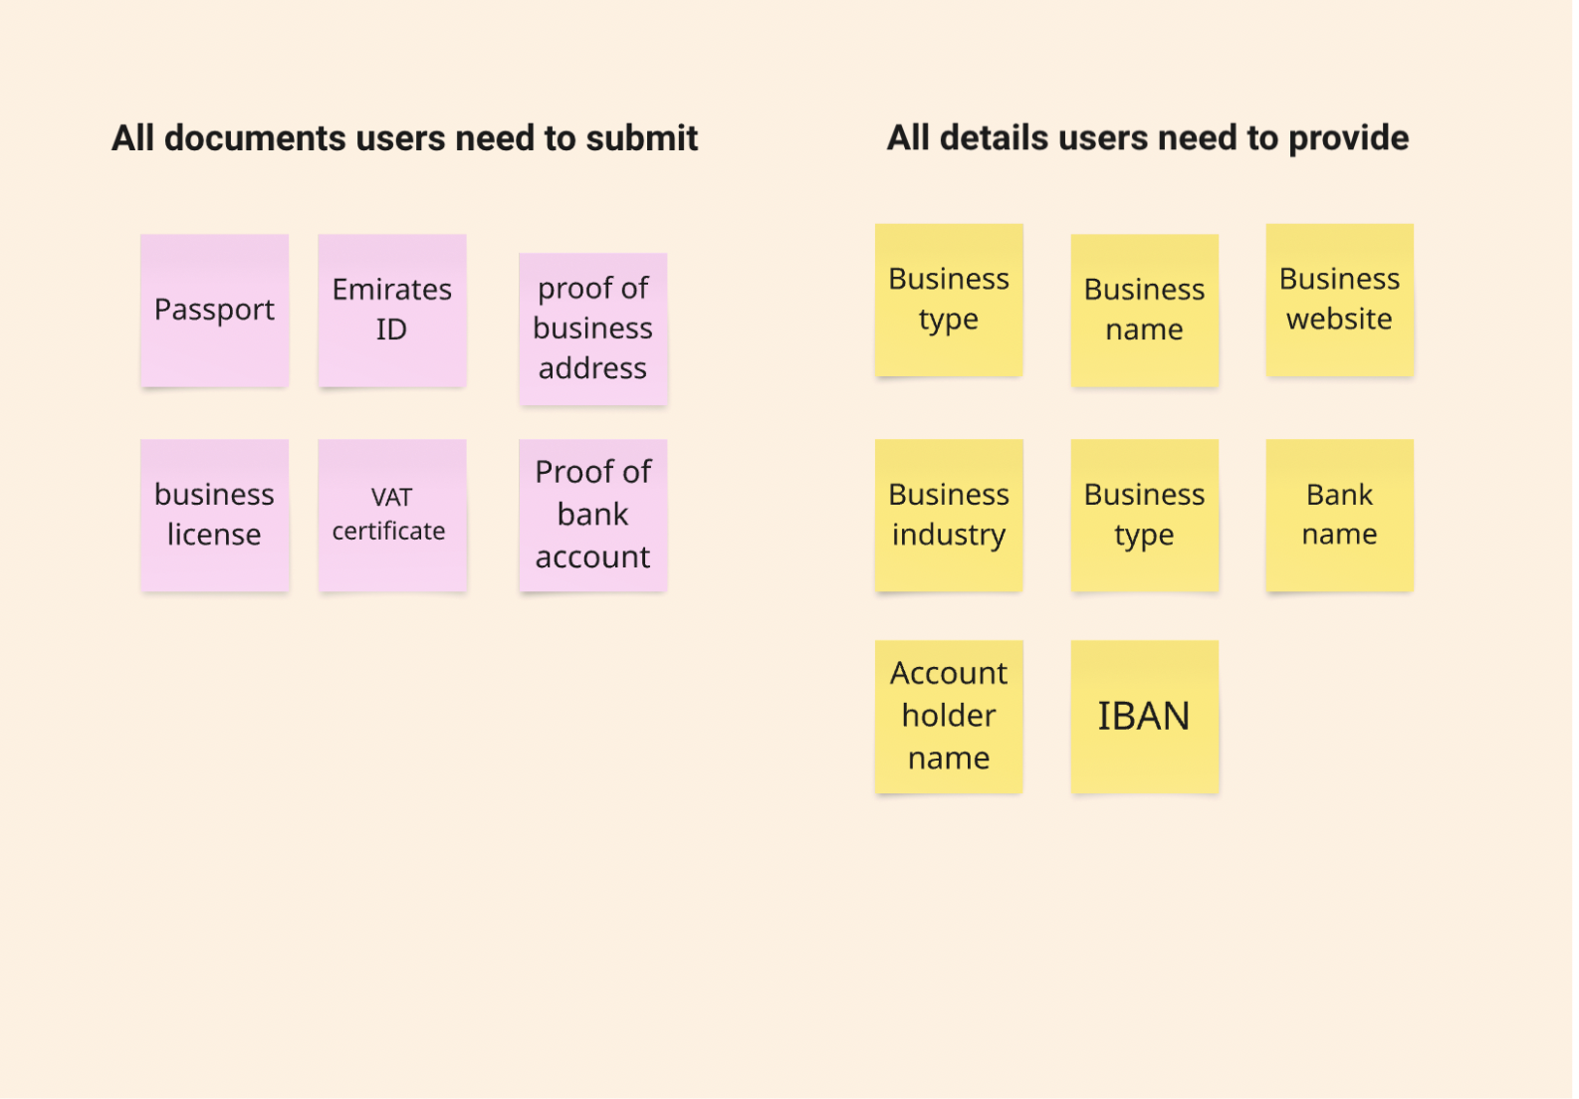1579x1099 pixels.
Task: Click the Business industry sticky note
Action: (948, 515)
